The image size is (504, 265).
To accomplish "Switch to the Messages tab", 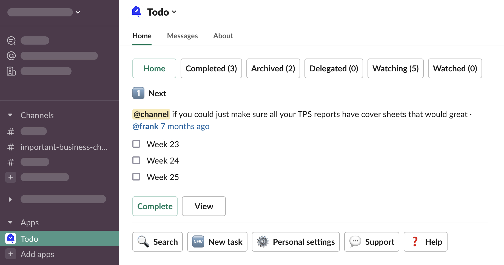I will pos(182,36).
